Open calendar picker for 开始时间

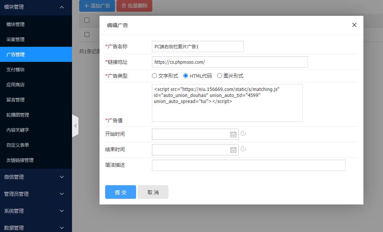tap(233, 134)
